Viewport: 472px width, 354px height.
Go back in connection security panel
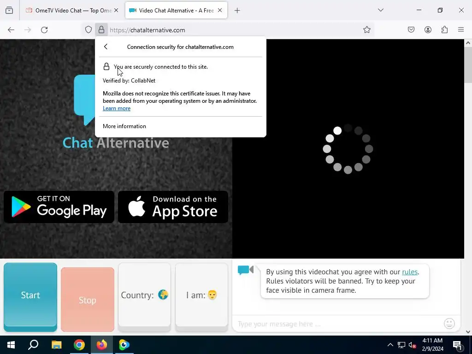coord(106,47)
